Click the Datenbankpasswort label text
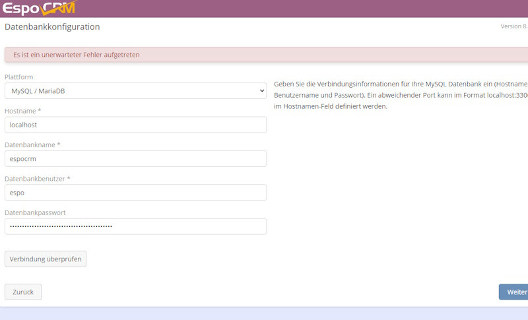The width and height of the screenshot is (528, 320). pos(35,212)
